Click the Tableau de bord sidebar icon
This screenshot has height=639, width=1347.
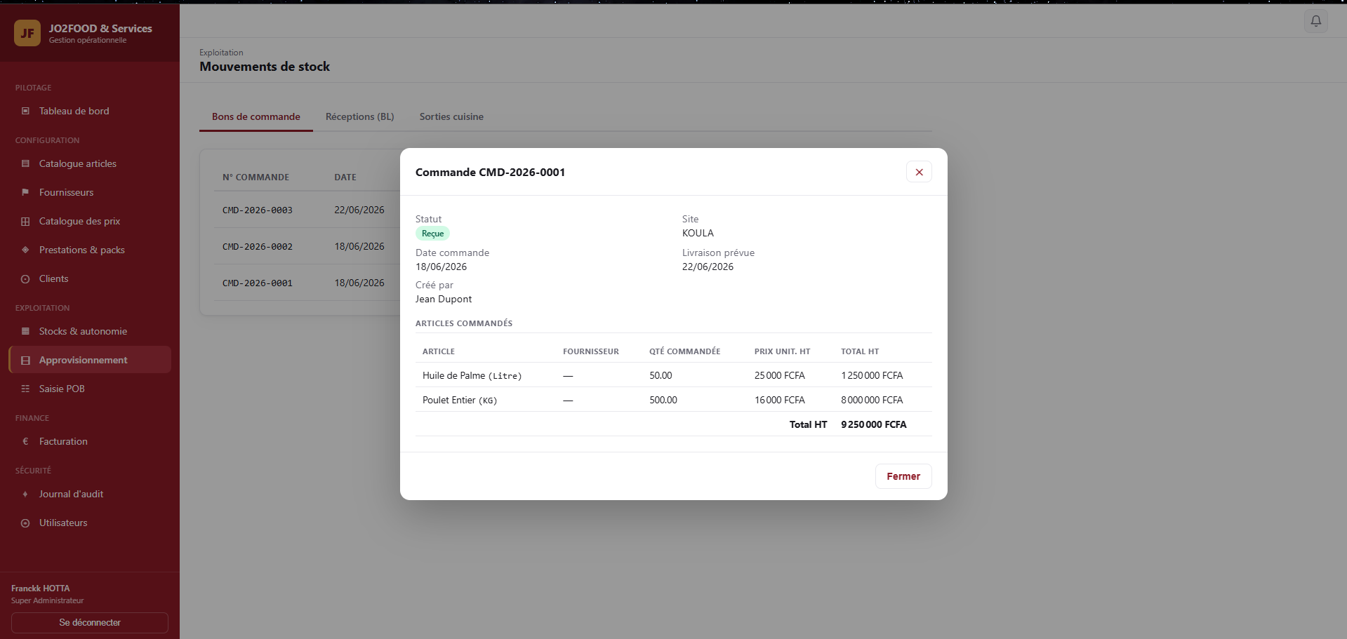(x=25, y=111)
